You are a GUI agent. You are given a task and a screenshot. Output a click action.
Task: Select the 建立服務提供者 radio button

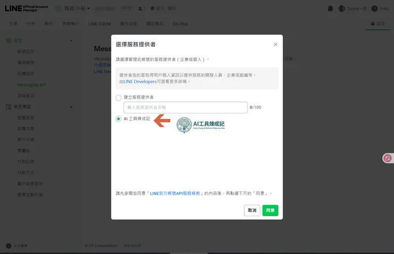pyautogui.click(x=118, y=98)
